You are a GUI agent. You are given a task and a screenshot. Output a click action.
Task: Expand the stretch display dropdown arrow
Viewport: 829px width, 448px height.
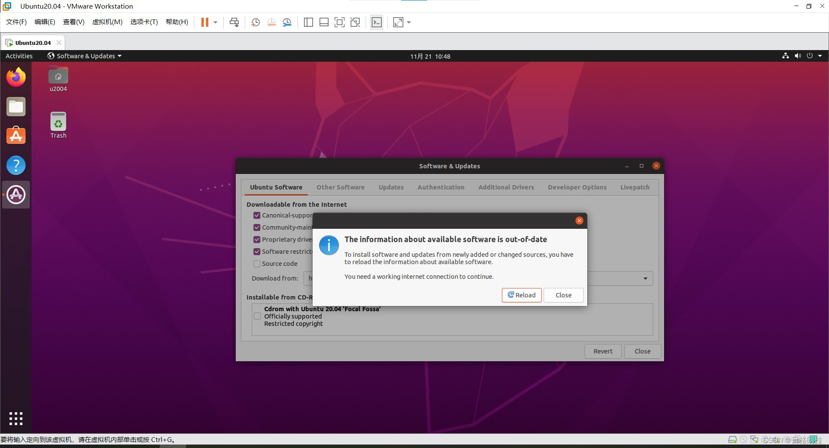coord(409,22)
